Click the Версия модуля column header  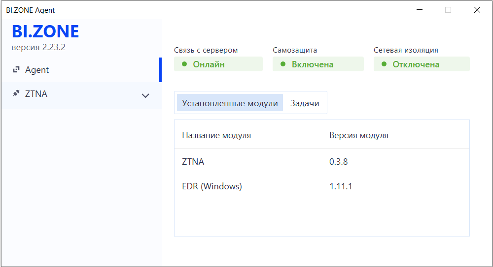click(359, 135)
